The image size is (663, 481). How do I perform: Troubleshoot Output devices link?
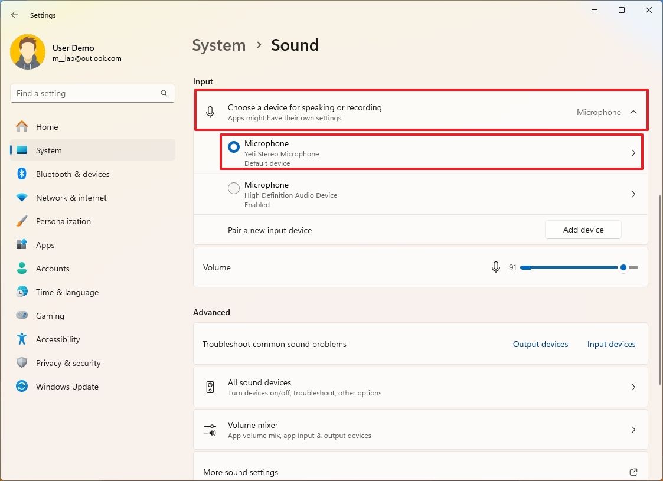(x=540, y=344)
